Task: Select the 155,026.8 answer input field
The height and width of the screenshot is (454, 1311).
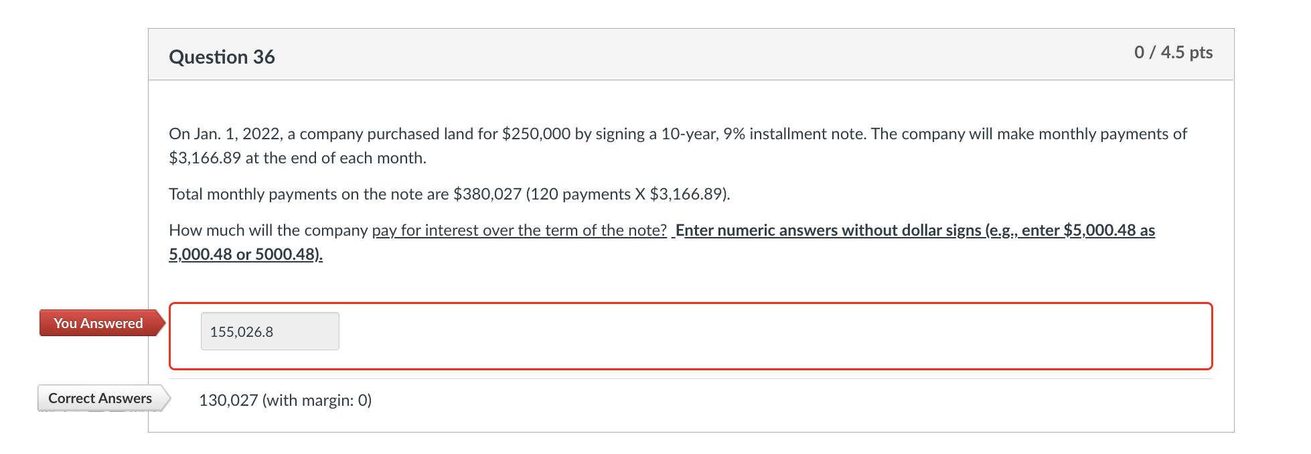Action: [269, 331]
